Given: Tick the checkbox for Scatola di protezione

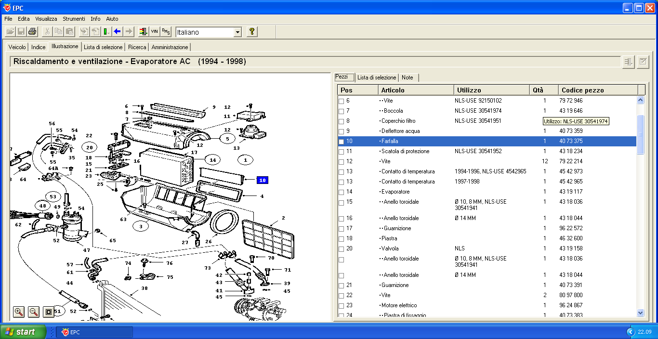Looking at the screenshot, I should click(341, 152).
